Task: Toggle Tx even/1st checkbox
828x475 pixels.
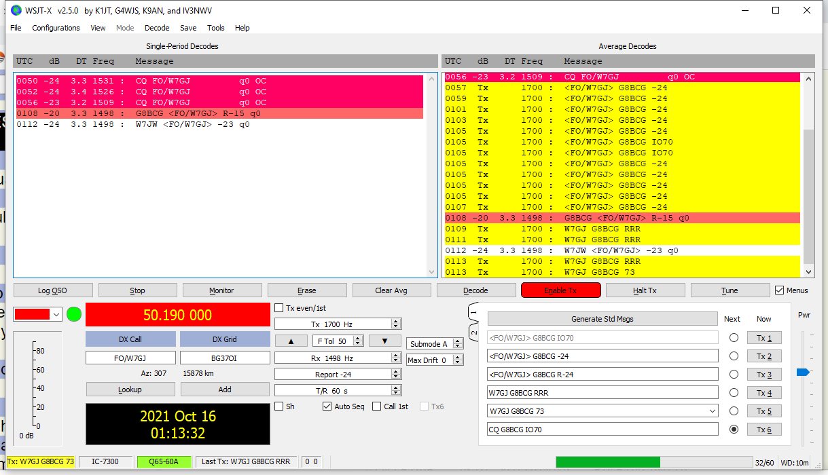Action: 279,308
